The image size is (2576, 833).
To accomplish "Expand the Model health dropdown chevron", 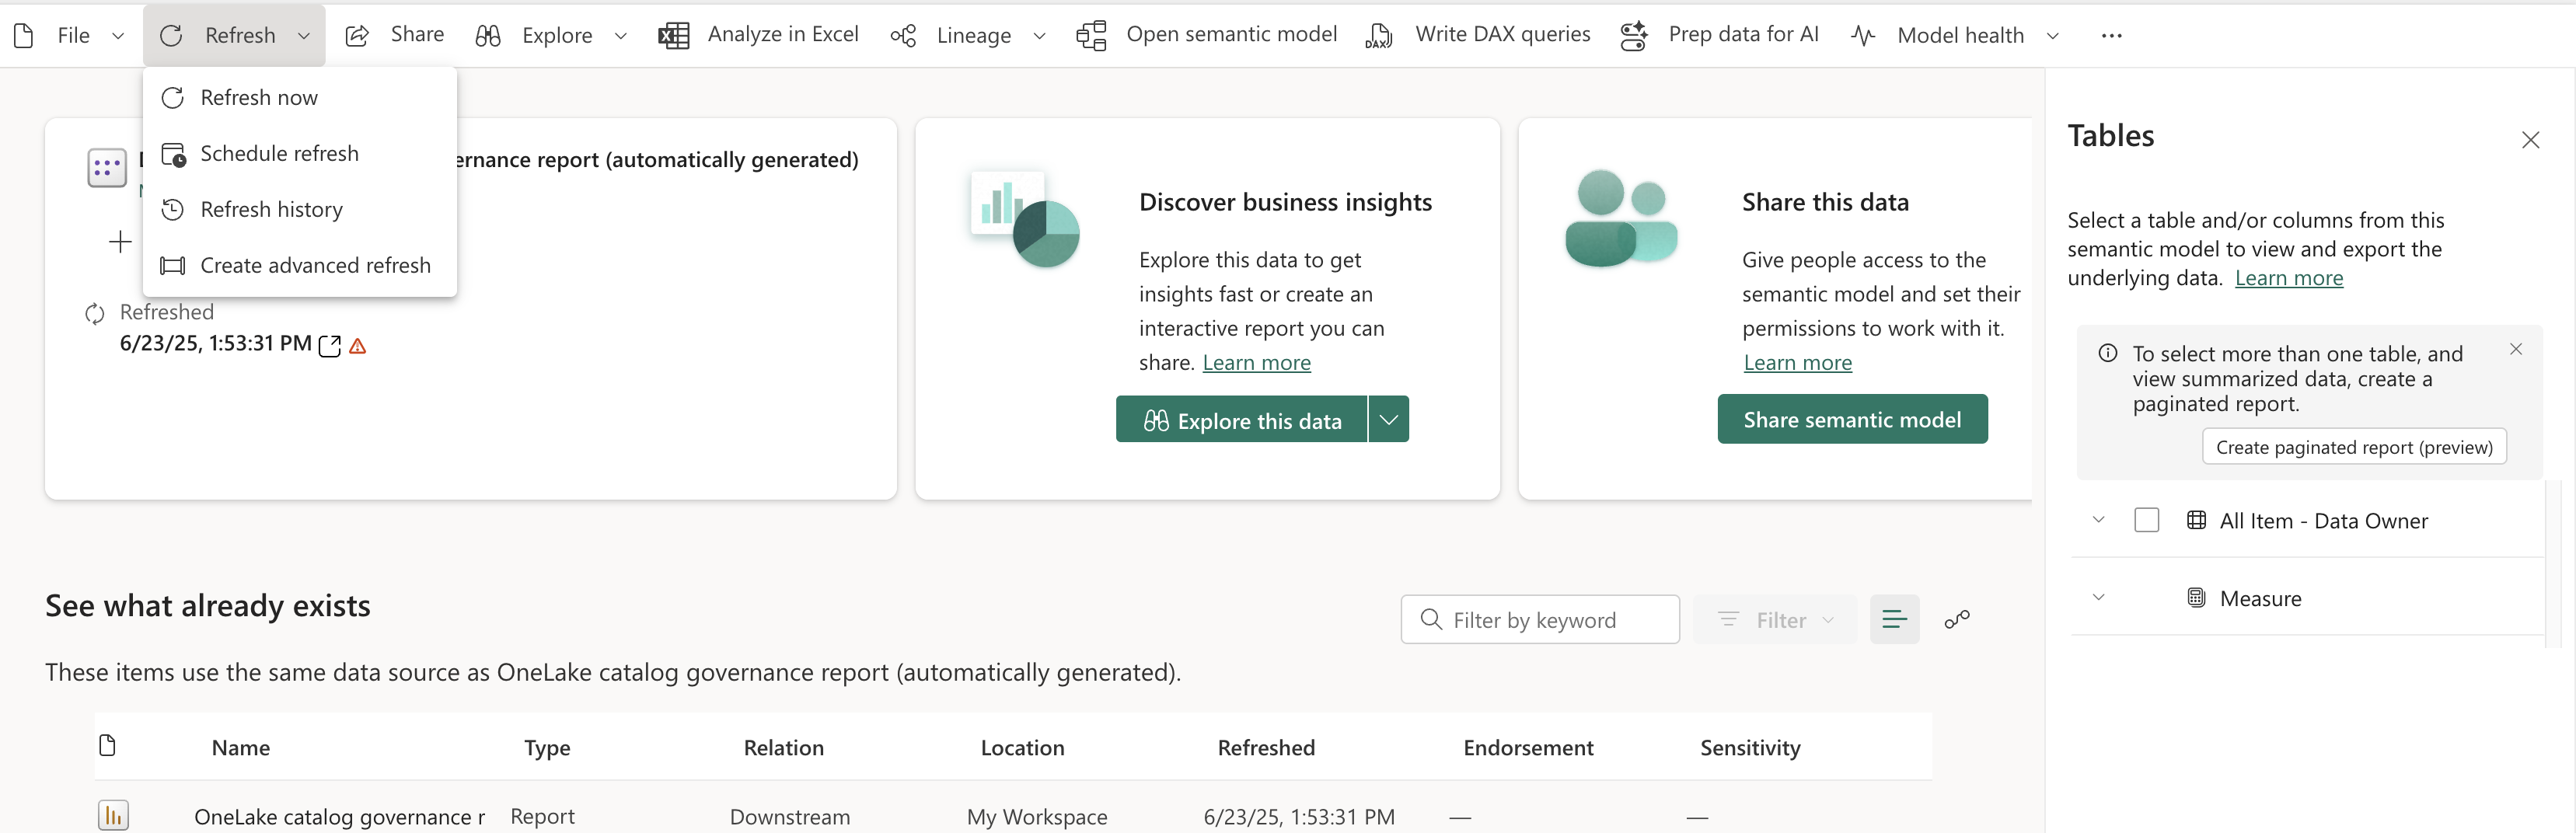I will tap(2053, 36).
